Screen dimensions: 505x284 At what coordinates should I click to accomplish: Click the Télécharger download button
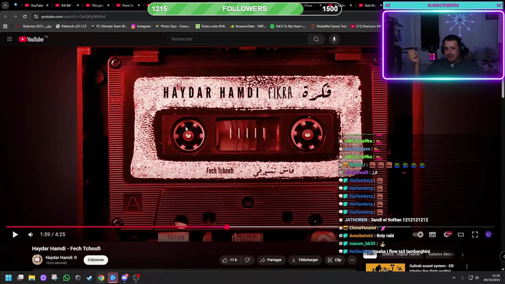click(x=305, y=260)
